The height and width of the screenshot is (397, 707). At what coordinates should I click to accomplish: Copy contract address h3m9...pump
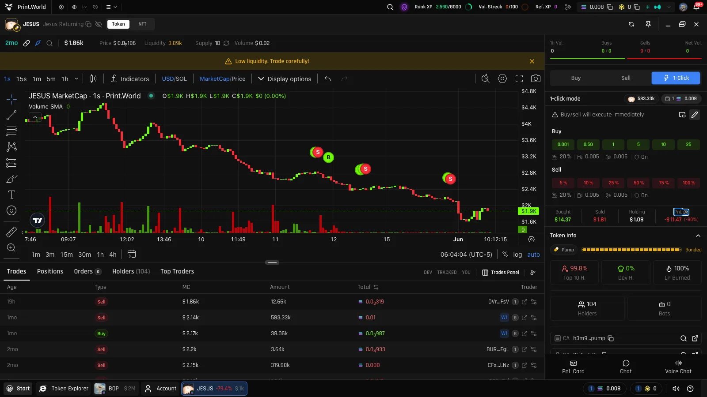tap(611, 338)
